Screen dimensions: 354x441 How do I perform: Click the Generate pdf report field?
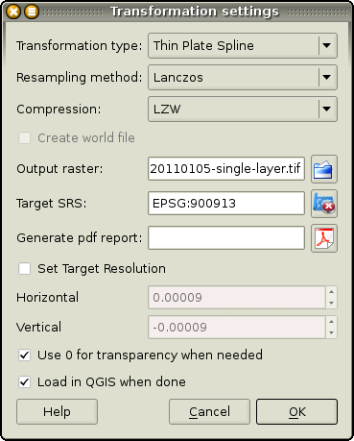click(x=226, y=237)
